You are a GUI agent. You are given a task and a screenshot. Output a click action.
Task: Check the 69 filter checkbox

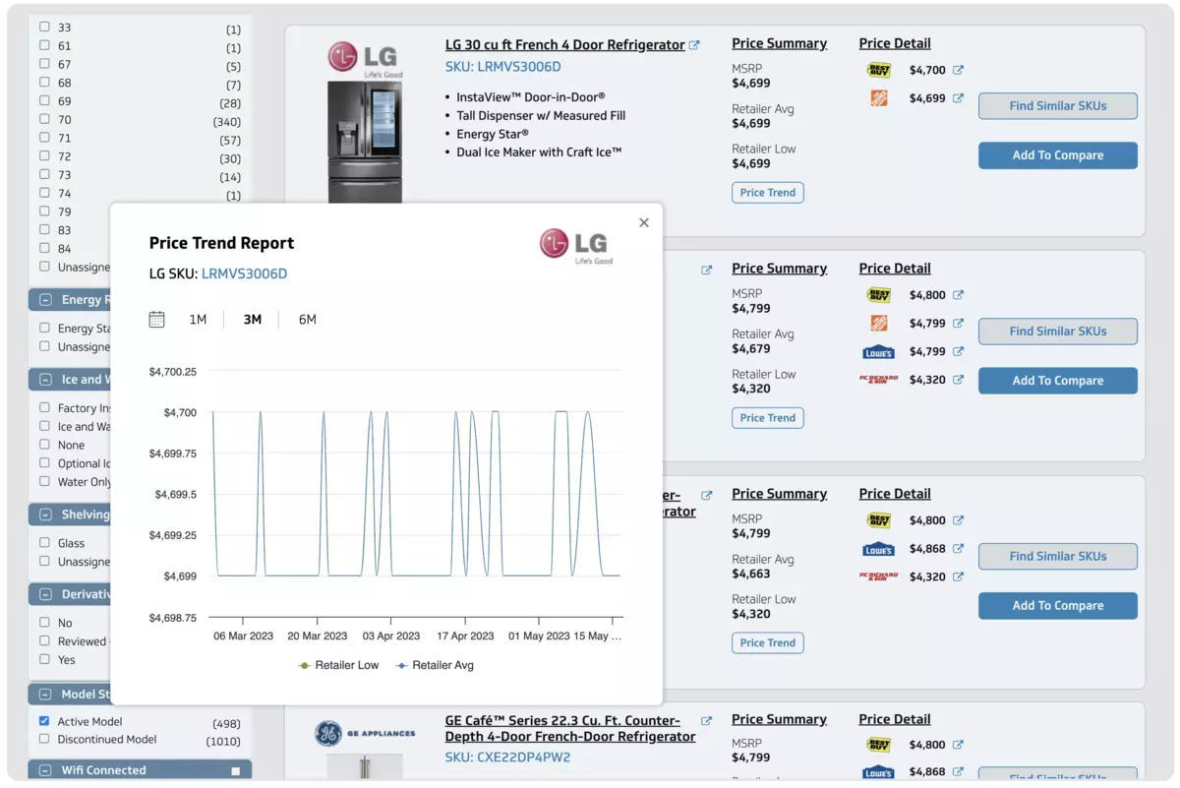pyautogui.click(x=44, y=101)
